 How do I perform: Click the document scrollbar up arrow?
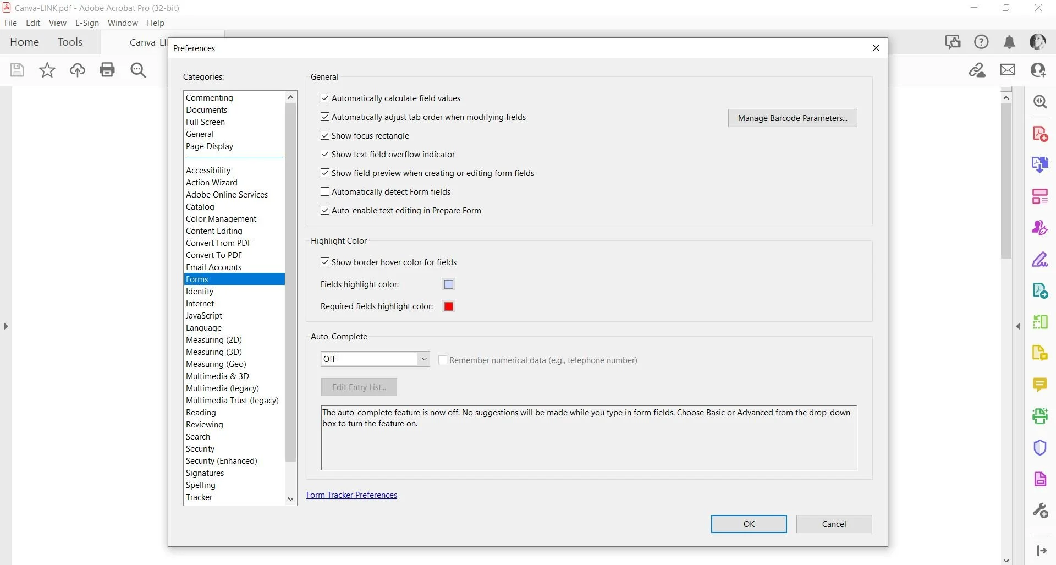coord(1006,98)
